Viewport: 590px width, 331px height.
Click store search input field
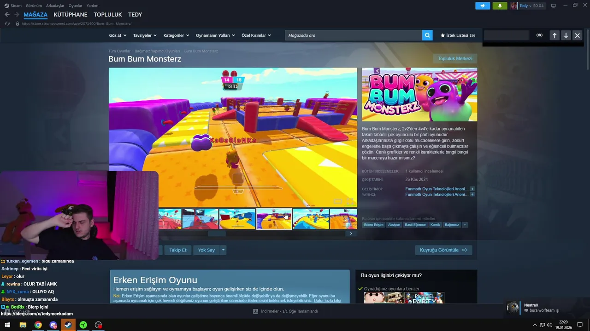[x=354, y=35]
